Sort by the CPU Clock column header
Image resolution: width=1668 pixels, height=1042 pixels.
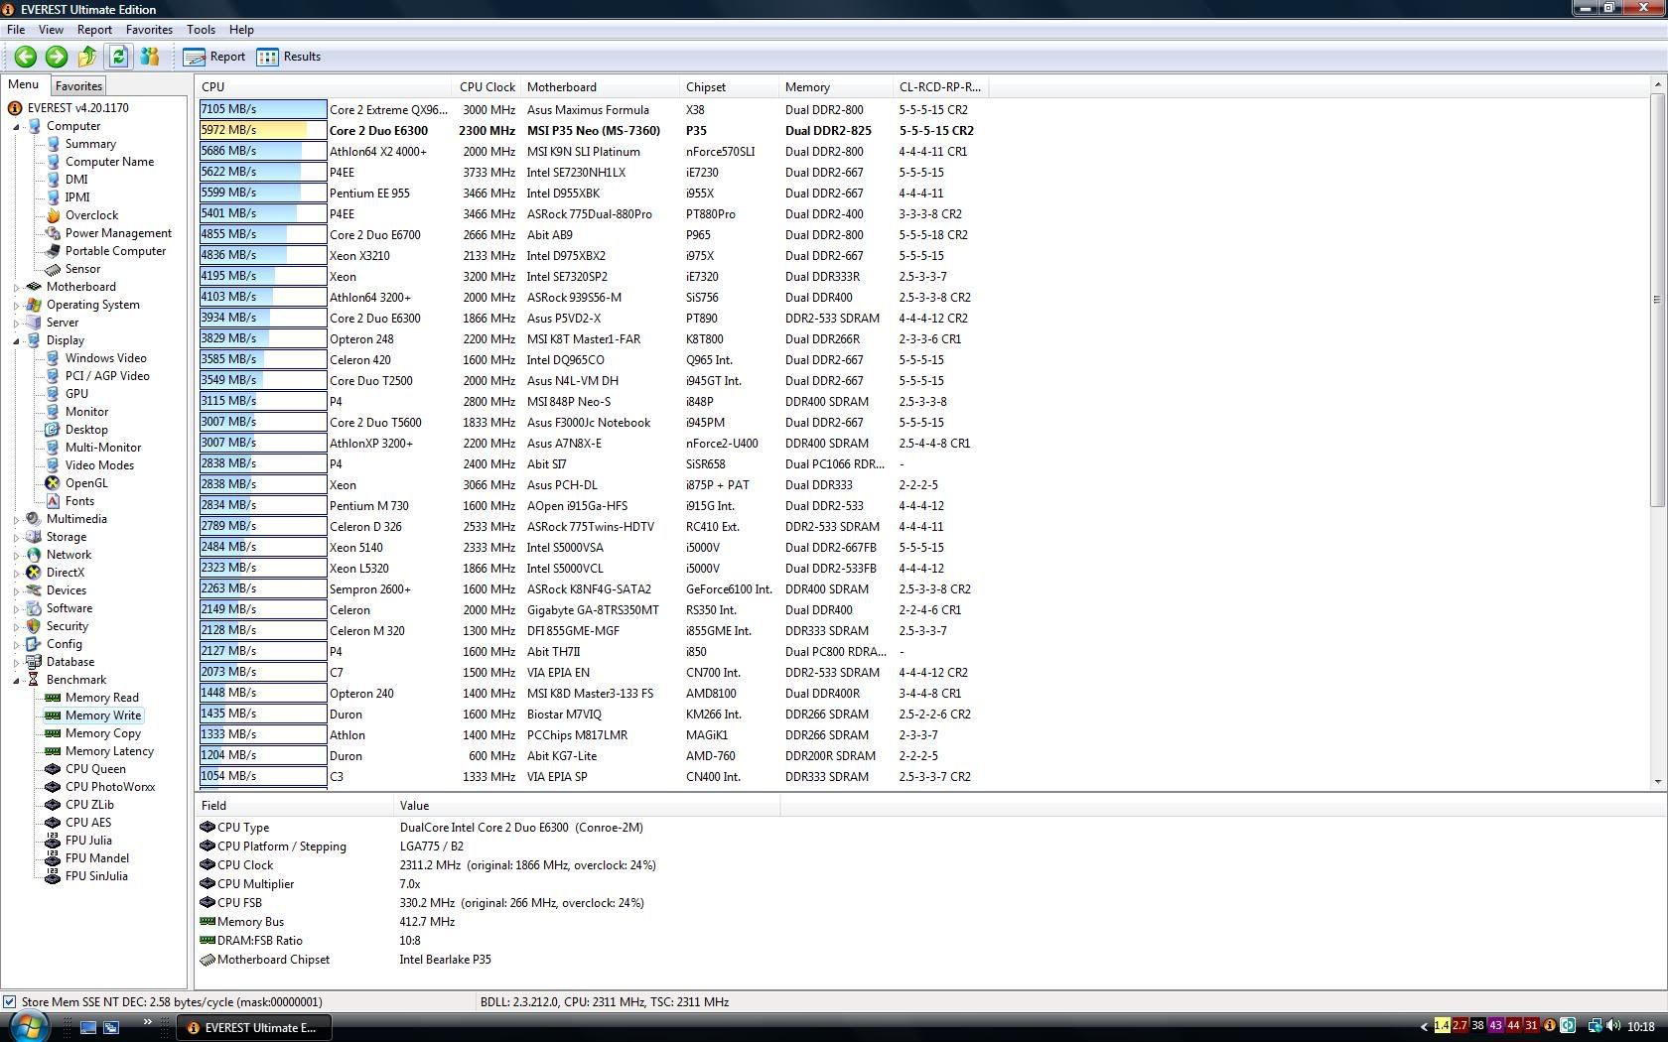486,87
